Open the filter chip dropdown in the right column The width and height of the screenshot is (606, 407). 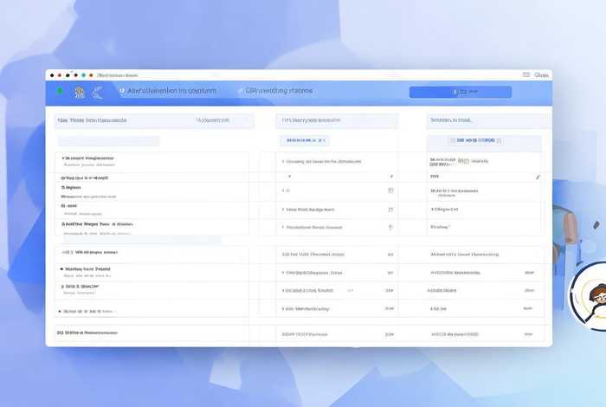[474, 140]
